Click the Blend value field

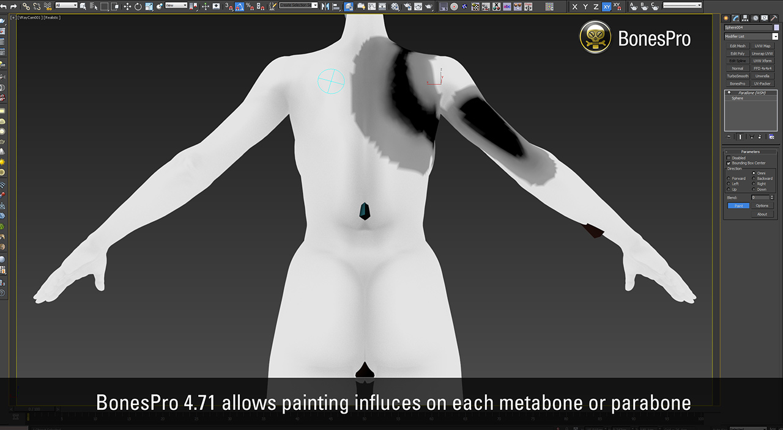[760, 197]
